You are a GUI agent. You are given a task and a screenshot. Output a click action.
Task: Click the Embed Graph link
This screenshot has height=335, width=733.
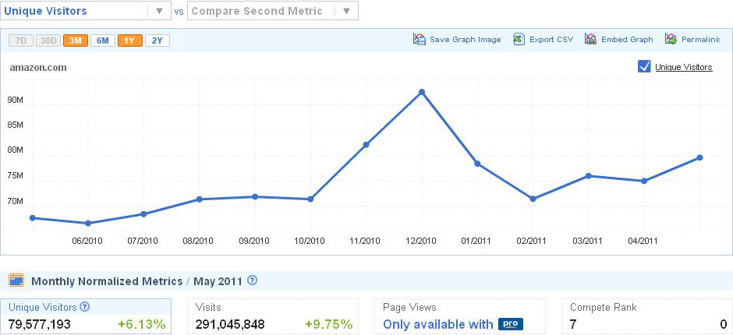pos(627,40)
